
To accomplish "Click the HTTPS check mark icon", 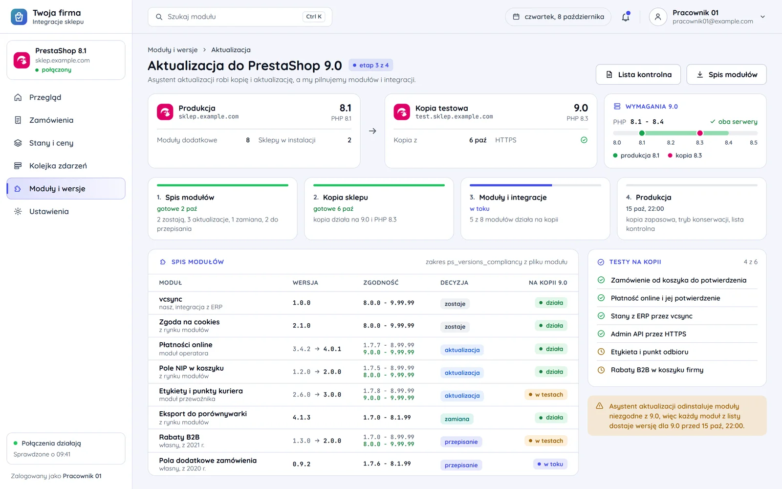I will click(x=584, y=140).
